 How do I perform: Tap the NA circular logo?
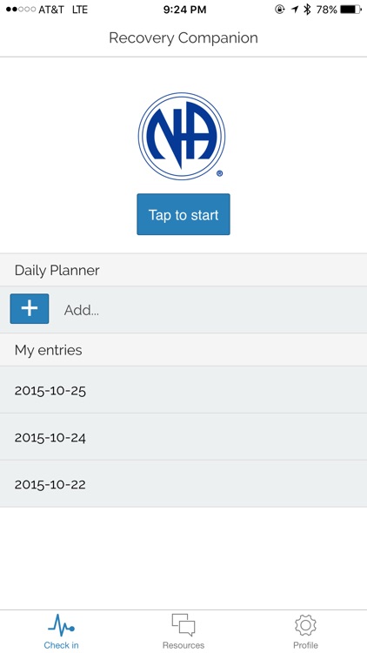click(182, 136)
